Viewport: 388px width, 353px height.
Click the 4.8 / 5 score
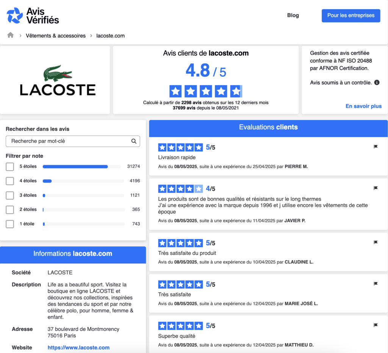[206, 70]
